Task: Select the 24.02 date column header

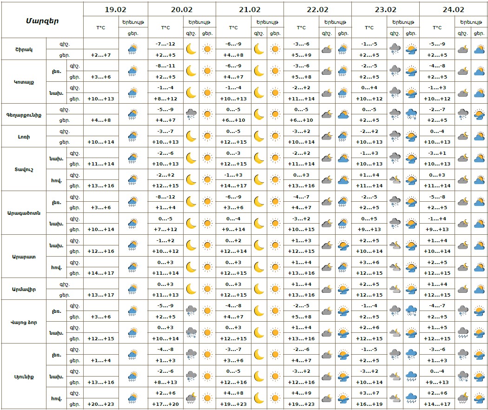Action: point(453,9)
